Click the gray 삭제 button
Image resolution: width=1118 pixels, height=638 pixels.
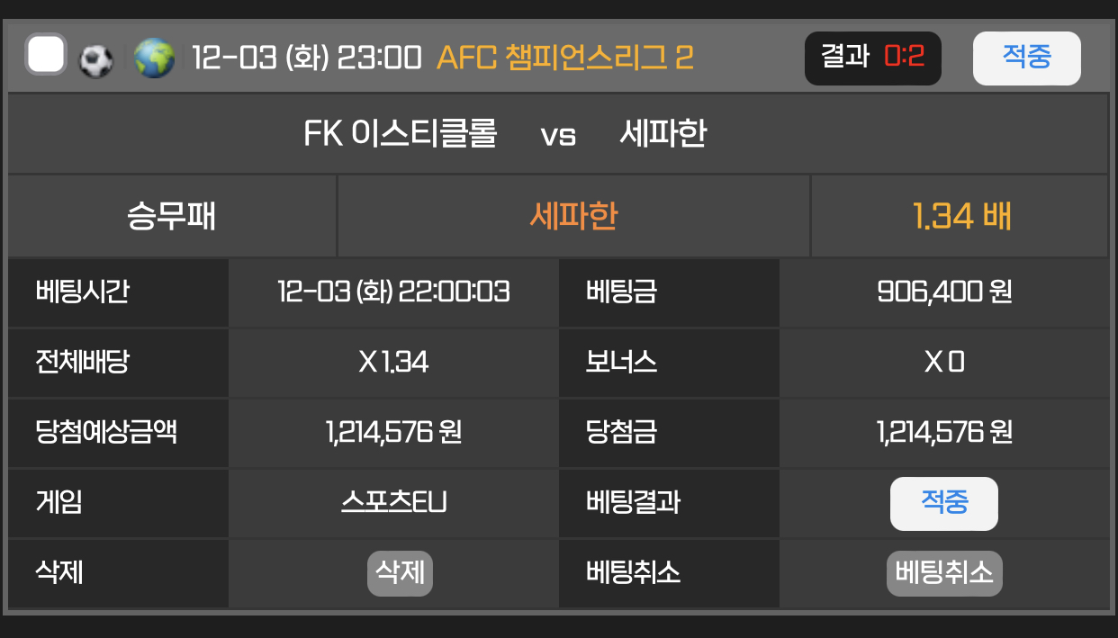(400, 572)
